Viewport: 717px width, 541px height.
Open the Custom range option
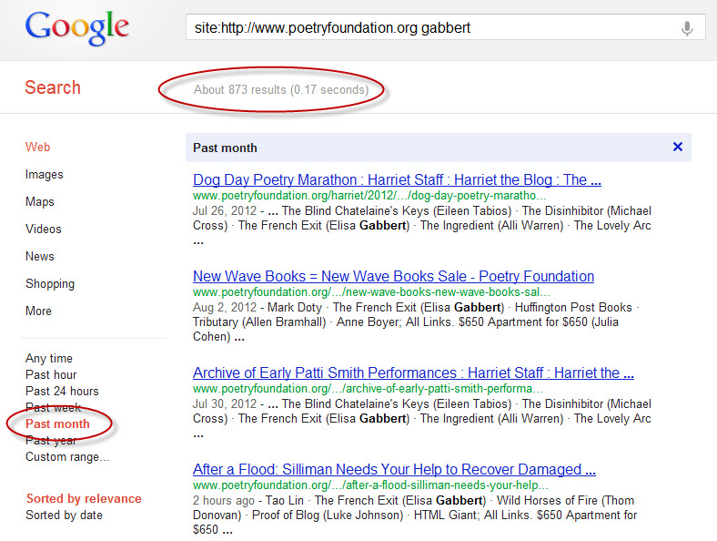[x=67, y=457]
